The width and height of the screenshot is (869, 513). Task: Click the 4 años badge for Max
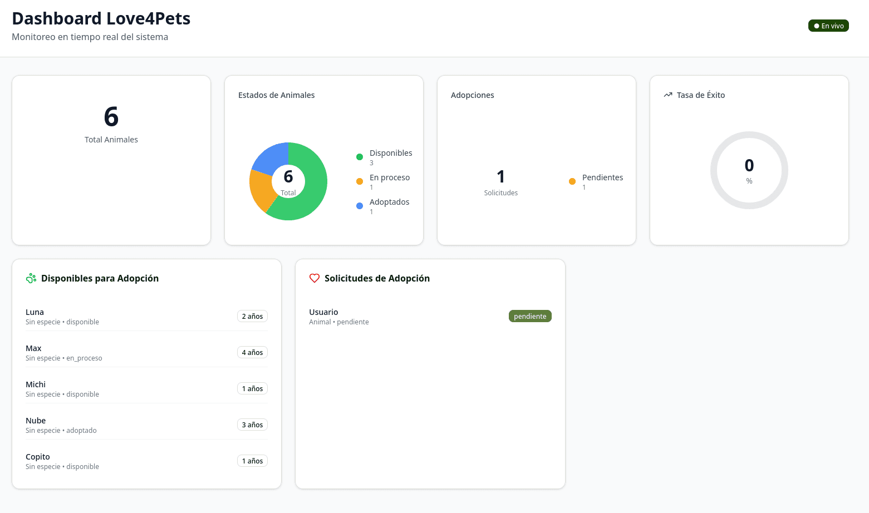[252, 352]
